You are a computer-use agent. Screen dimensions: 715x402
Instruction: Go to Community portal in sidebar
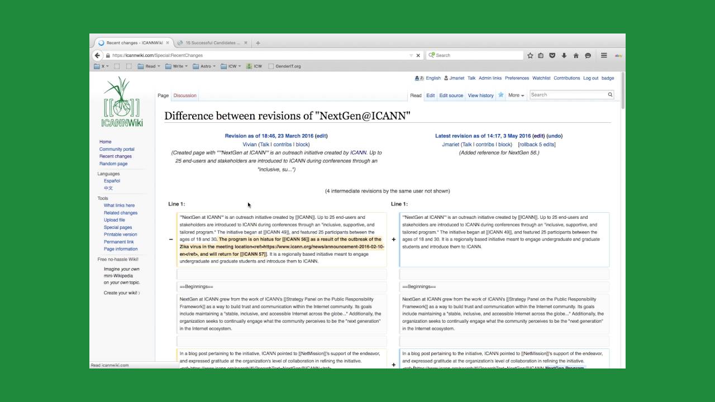pyautogui.click(x=117, y=149)
